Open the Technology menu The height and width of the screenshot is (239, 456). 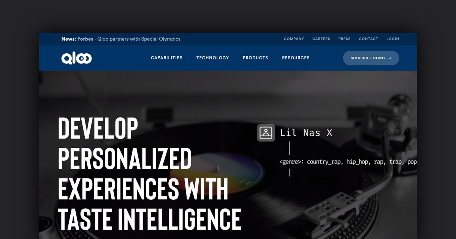[x=212, y=58]
